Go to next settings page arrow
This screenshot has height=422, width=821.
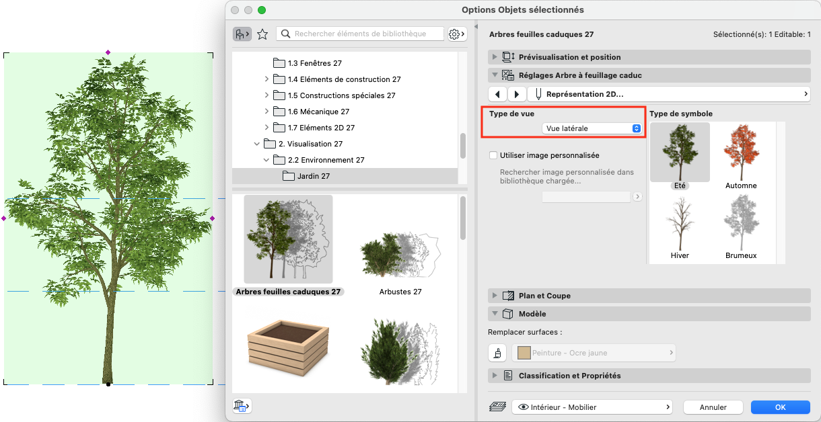click(x=517, y=94)
